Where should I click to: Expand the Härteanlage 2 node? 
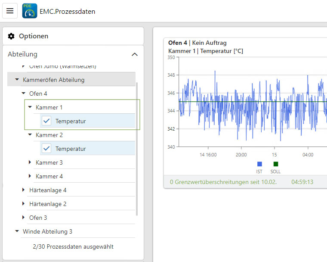tap(23, 204)
